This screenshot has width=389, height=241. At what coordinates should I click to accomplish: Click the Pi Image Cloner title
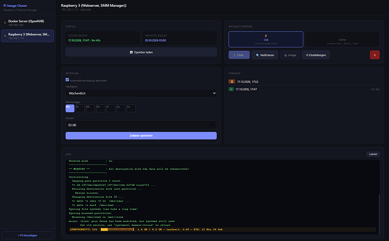(x=15, y=6)
